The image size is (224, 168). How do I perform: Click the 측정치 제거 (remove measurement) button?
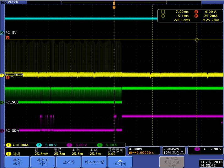[x=43, y=162]
